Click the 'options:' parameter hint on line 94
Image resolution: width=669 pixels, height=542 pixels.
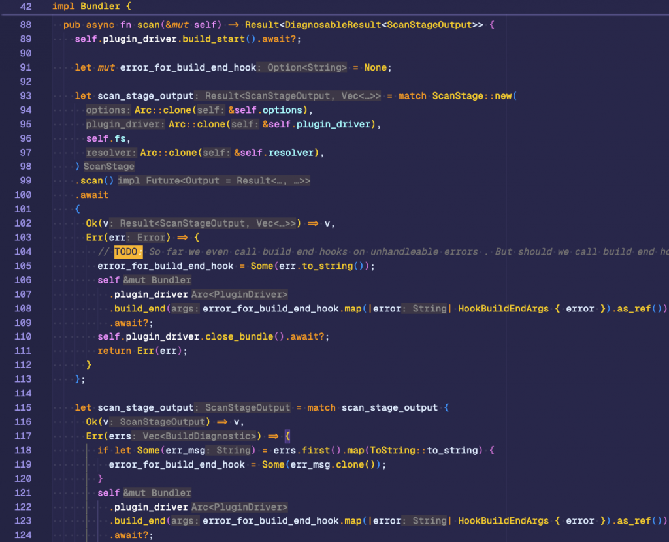point(108,110)
